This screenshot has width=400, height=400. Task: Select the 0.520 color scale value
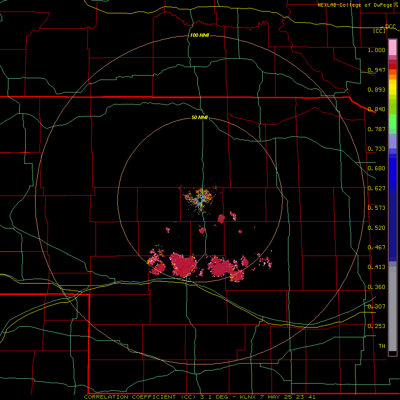[376, 228]
